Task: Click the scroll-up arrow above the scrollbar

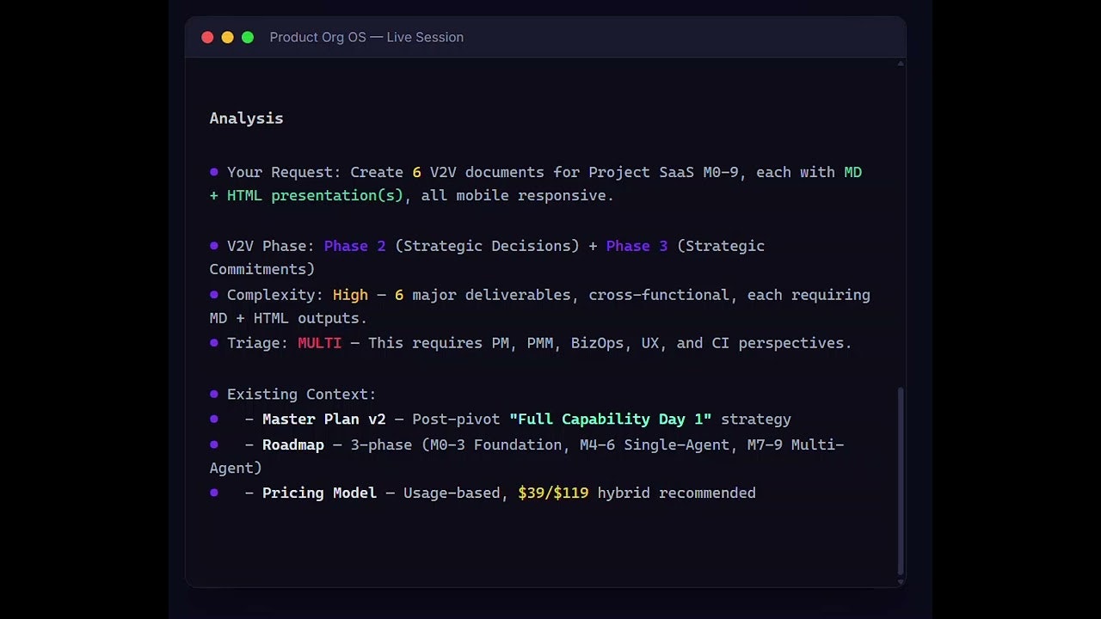Action: coord(901,62)
